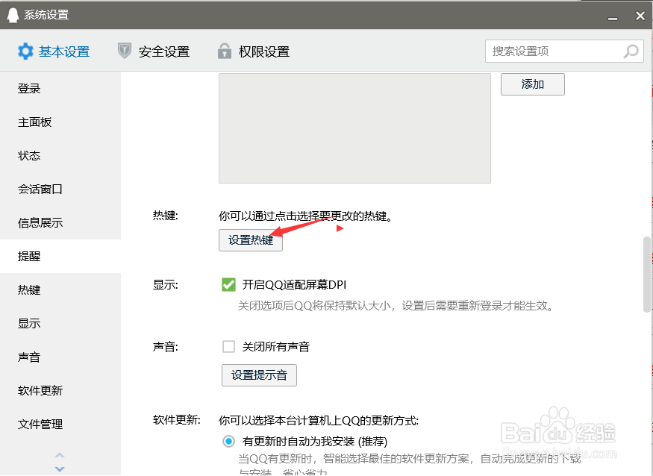This screenshot has height=476, width=653.
Task: Click the down chevron below sidebar
Action: pos(60,469)
